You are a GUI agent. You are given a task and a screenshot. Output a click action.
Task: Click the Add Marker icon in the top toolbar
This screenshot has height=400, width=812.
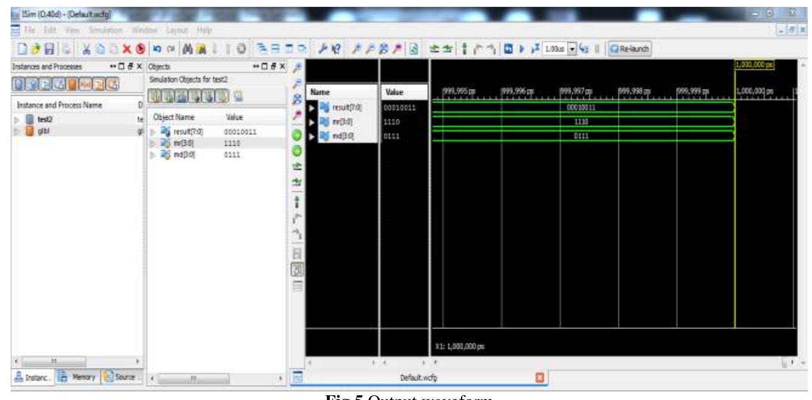pyautogui.click(x=465, y=49)
